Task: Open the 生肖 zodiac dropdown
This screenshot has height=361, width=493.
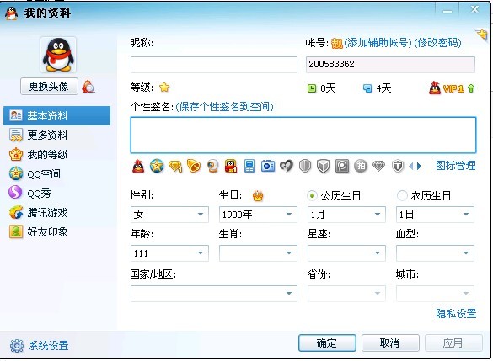Action: [258, 253]
